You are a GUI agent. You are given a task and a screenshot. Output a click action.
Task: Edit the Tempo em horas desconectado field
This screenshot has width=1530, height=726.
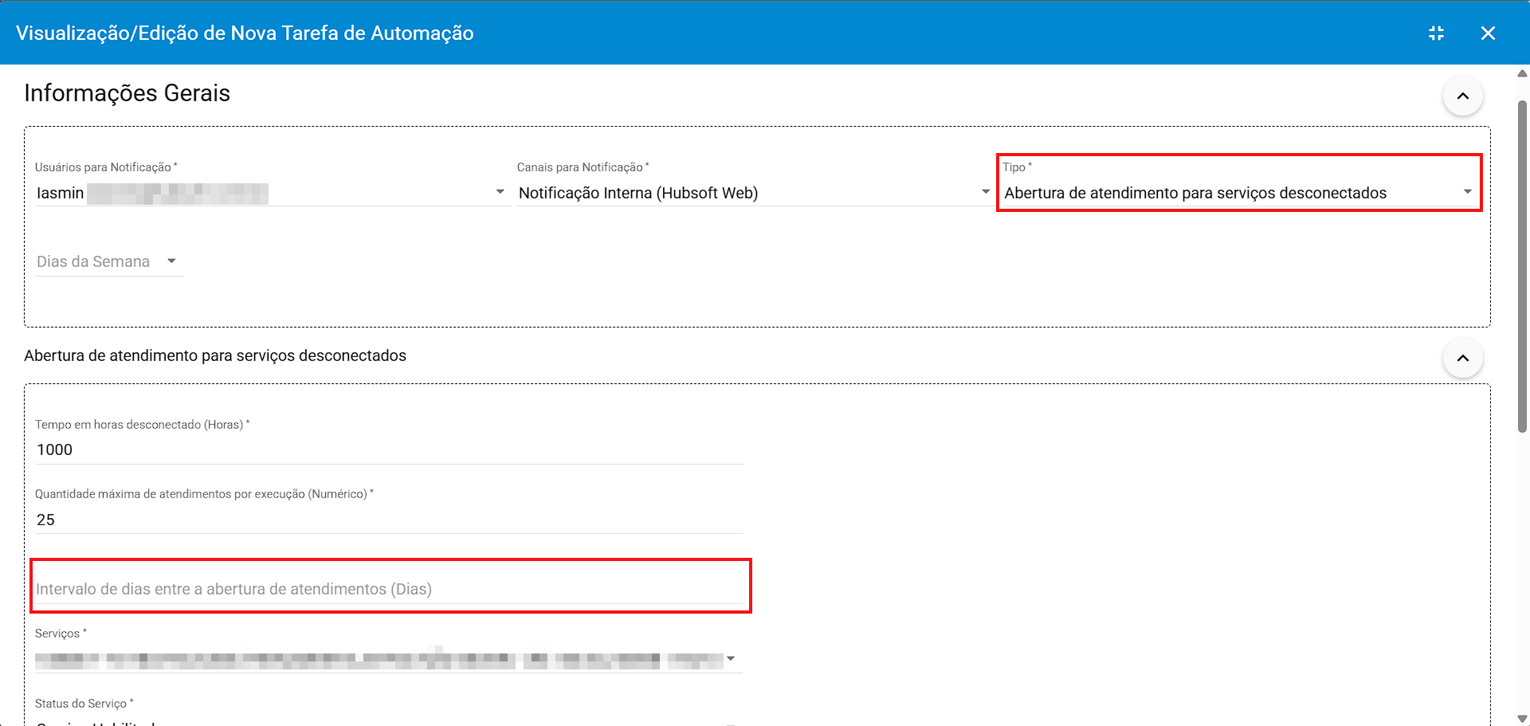[x=388, y=449]
